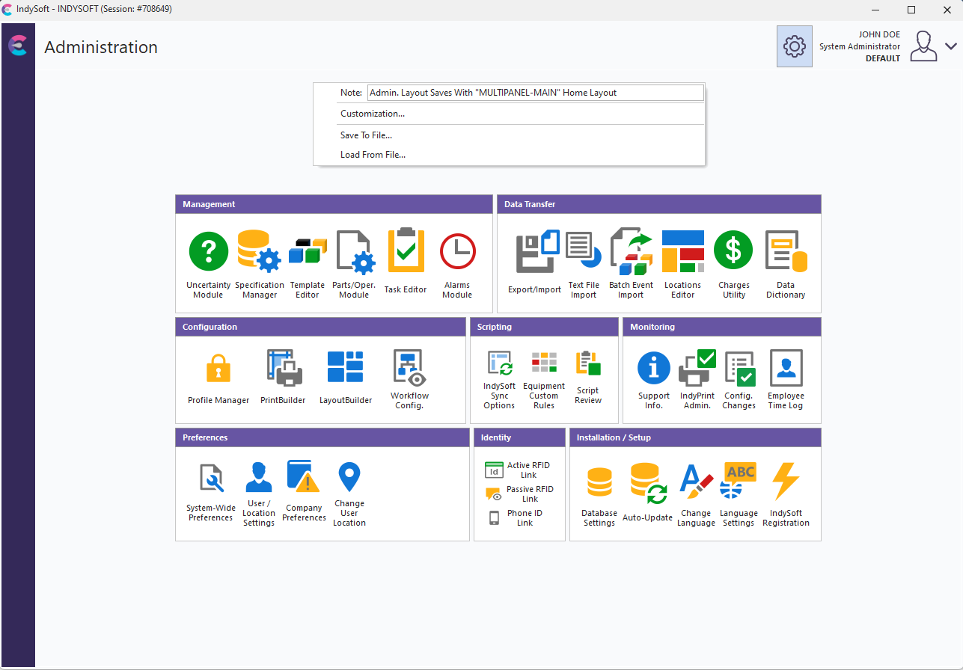Choose Load From File... menu entry

[x=373, y=155]
